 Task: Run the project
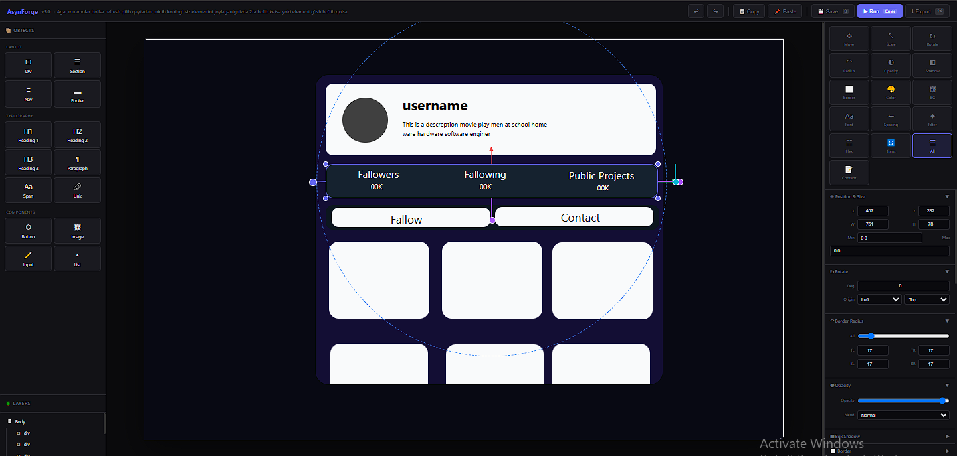[x=880, y=11]
